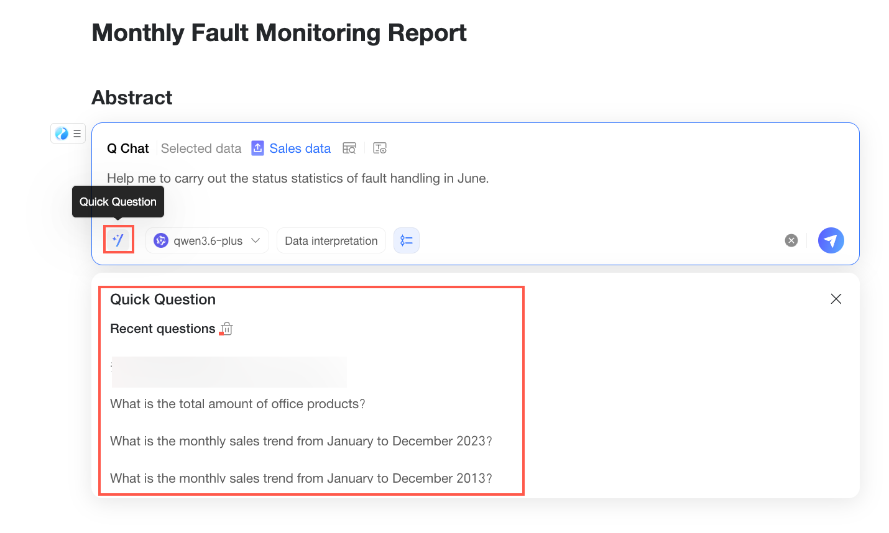This screenshot has height=533, width=889.
Task: Open the Sales data link
Action: point(300,148)
